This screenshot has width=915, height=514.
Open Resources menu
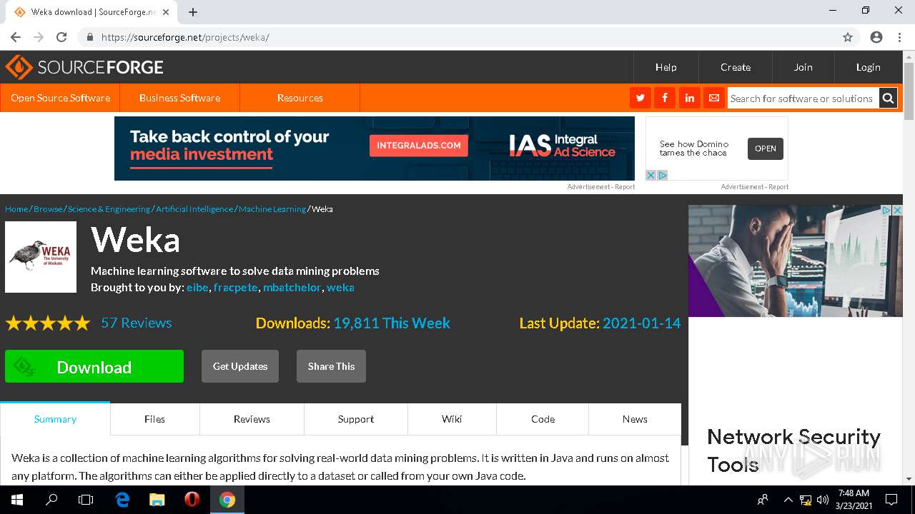[300, 98]
